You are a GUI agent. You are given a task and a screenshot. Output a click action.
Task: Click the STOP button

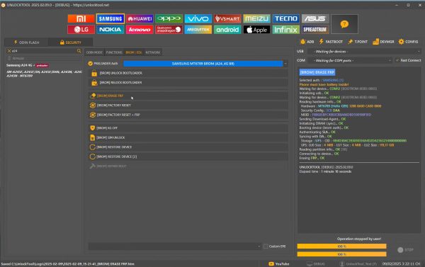[x=405, y=250]
